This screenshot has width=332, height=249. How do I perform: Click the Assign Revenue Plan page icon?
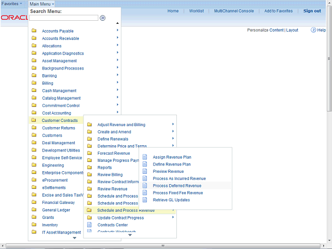(145, 157)
